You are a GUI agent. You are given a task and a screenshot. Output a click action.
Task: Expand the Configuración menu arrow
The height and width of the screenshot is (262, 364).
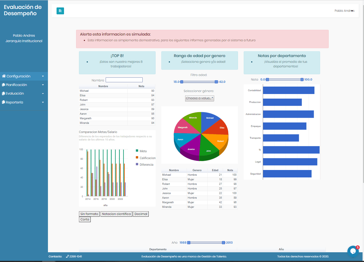(x=43, y=77)
